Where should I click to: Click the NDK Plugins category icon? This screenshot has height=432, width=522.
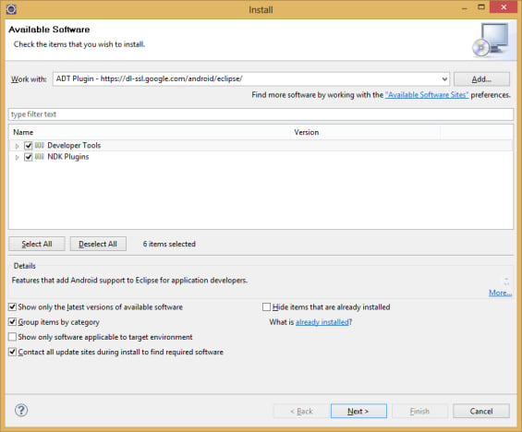point(40,157)
